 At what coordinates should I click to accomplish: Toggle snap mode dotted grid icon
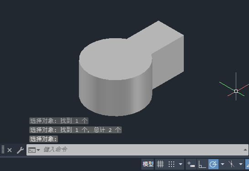point(171,164)
